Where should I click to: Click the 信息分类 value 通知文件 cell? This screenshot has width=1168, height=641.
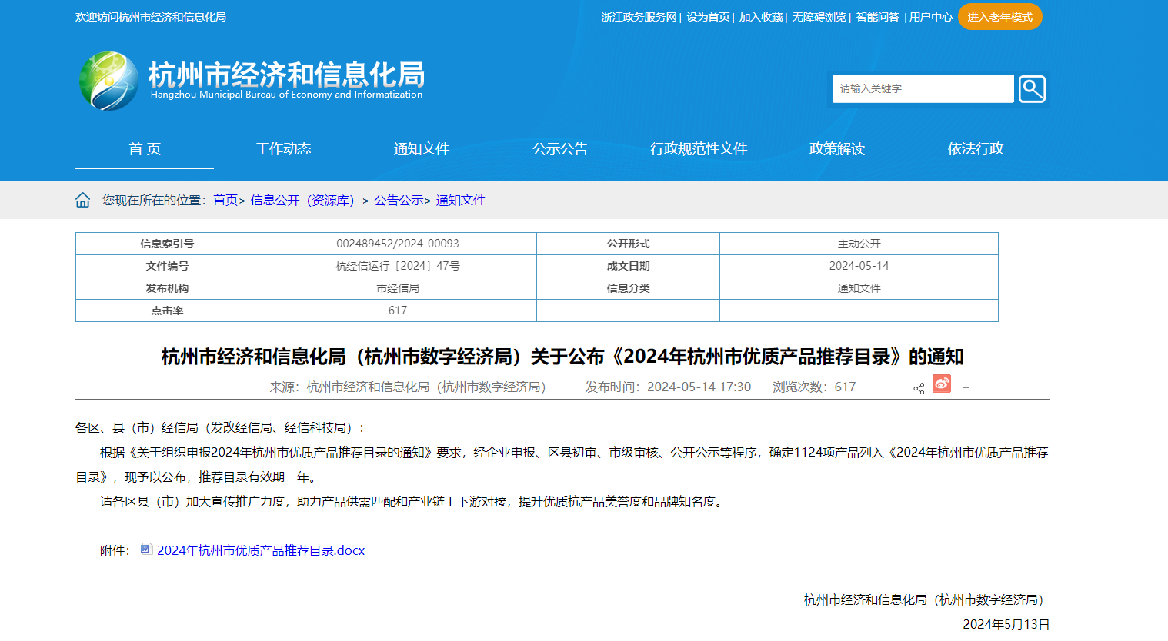[x=859, y=288]
